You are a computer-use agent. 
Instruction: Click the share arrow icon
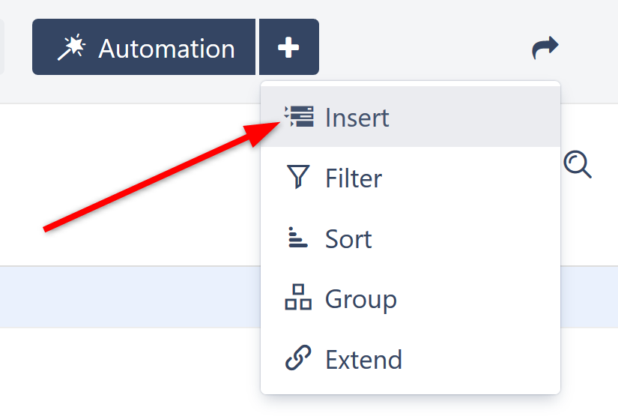[545, 48]
